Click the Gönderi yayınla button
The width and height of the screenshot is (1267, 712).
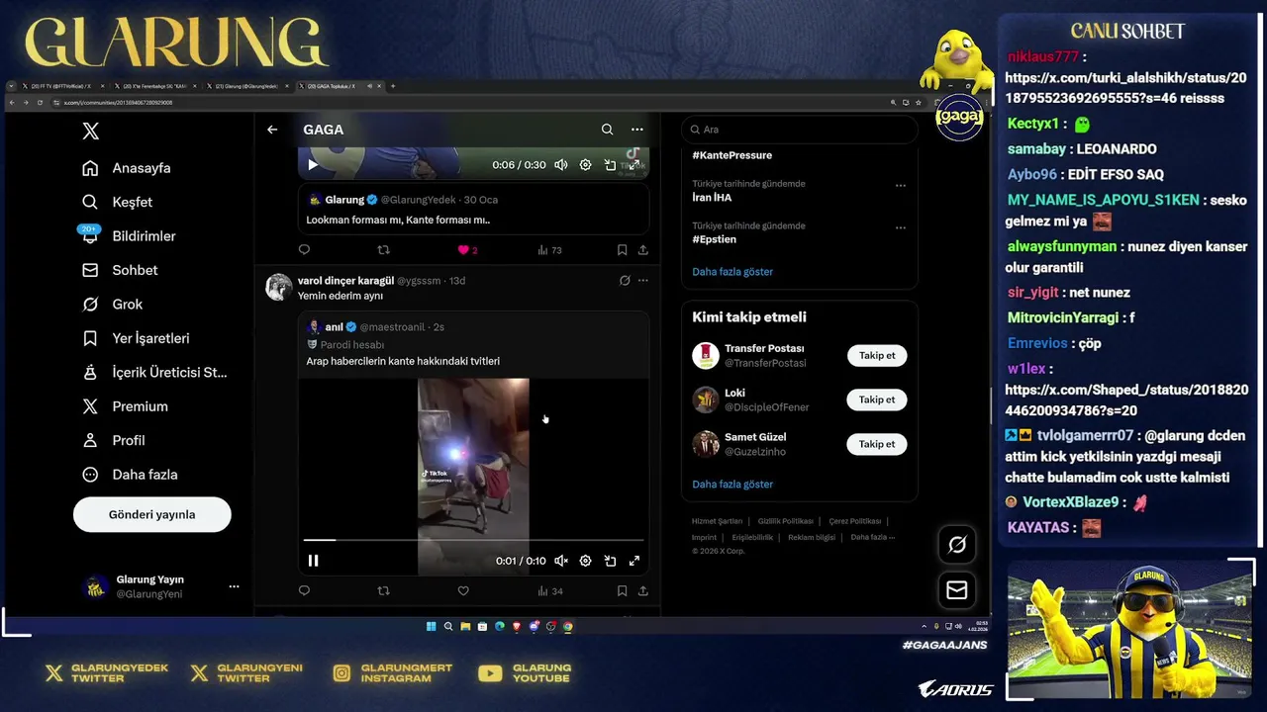click(x=151, y=514)
